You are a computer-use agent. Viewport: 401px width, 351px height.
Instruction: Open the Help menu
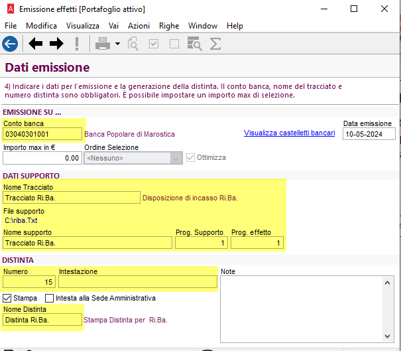coord(235,26)
